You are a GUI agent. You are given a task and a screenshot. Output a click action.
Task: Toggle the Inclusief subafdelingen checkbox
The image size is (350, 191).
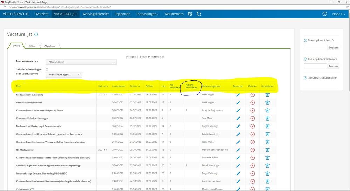coord(47,70)
